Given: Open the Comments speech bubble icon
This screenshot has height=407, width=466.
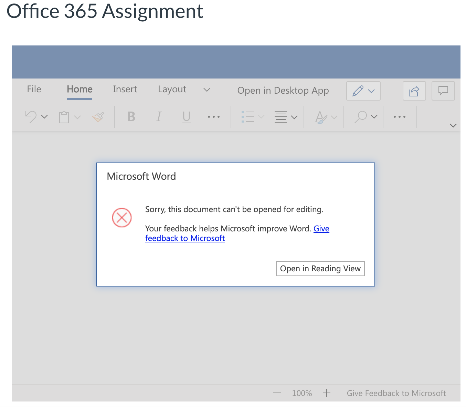Looking at the screenshot, I should [x=443, y=91].
